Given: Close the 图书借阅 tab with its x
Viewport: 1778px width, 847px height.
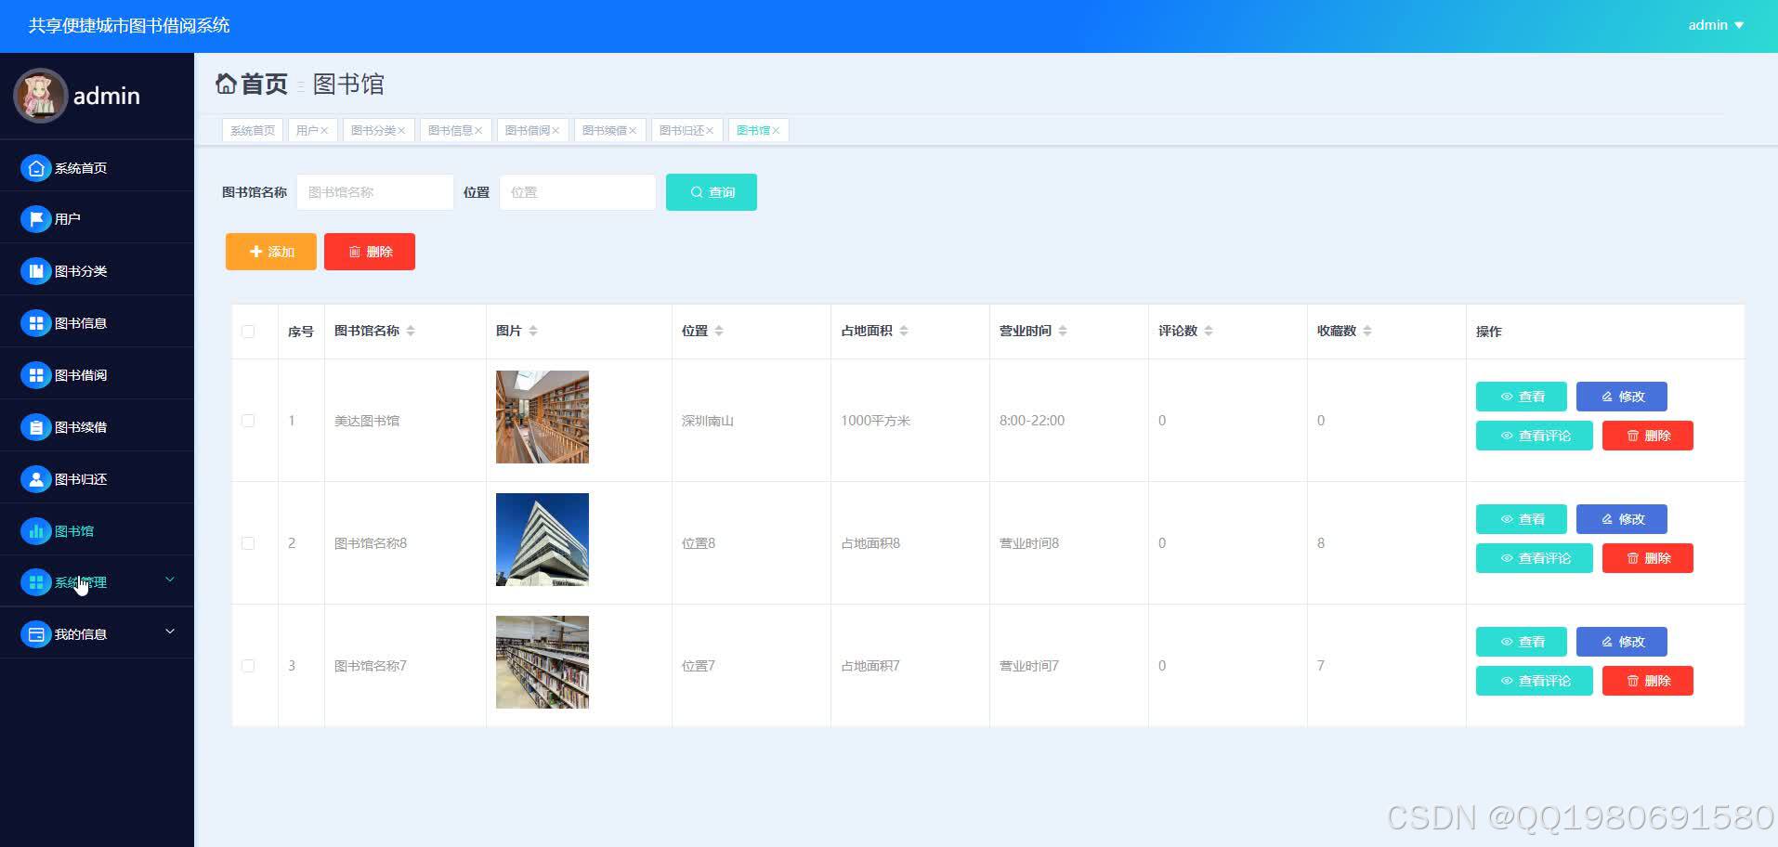Looking at the screenshot, I should [x=556, y=131].
